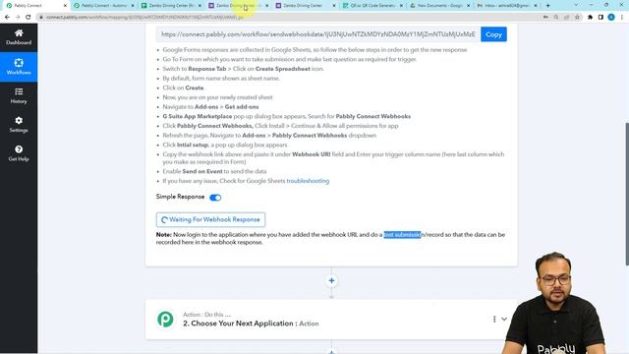Open a new browser tab
Image resolution: width=629 pixels, height=354 pixels.
pos(548,6)
